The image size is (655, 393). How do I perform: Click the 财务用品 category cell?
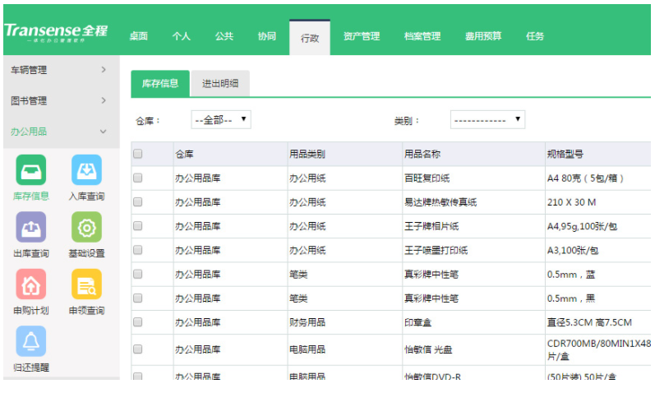pos(345,322)
